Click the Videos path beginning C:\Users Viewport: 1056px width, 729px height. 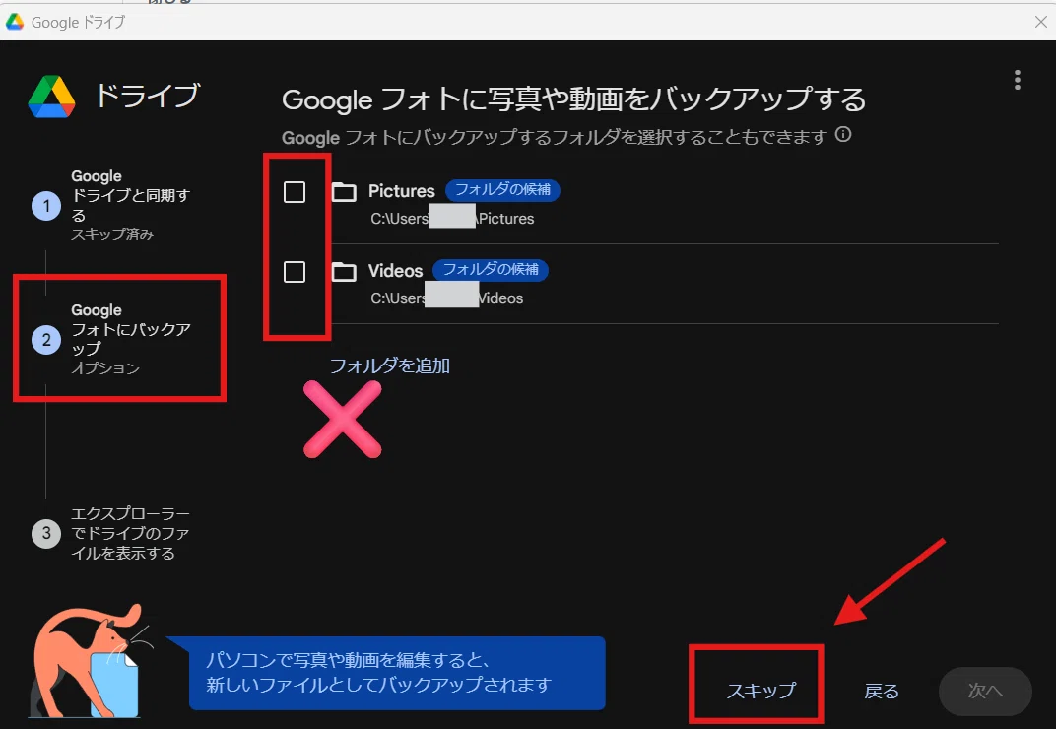click(446, 298)
